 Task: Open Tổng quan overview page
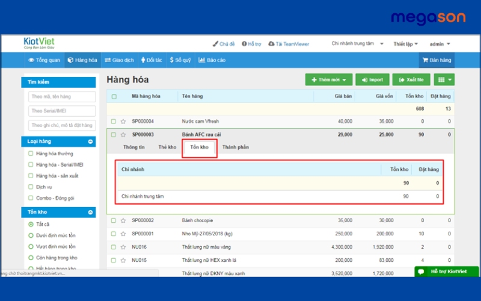44,60
